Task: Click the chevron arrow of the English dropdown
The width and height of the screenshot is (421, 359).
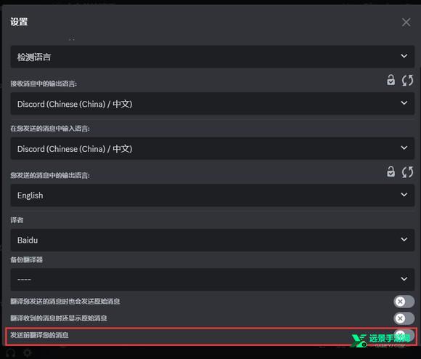Action: coord(404,195)
